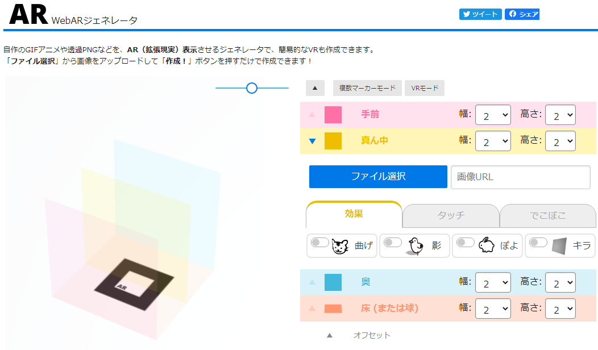Viewport: 598px width, 350px height.
Task: Click inside the 画像URL input field
Action: (x=520, y=177)
